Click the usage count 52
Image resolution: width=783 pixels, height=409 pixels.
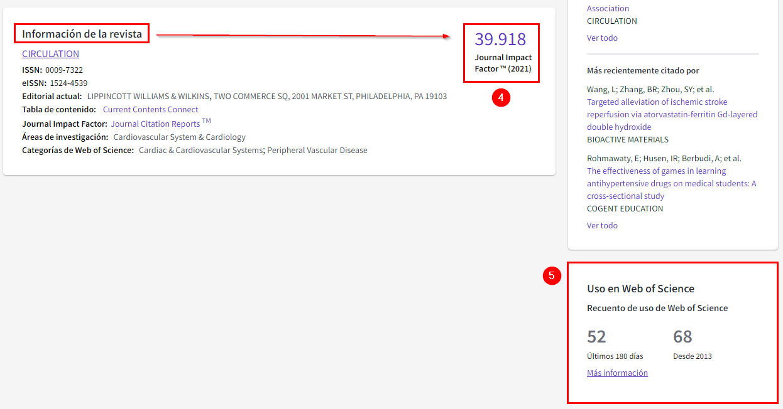[596, 337]
